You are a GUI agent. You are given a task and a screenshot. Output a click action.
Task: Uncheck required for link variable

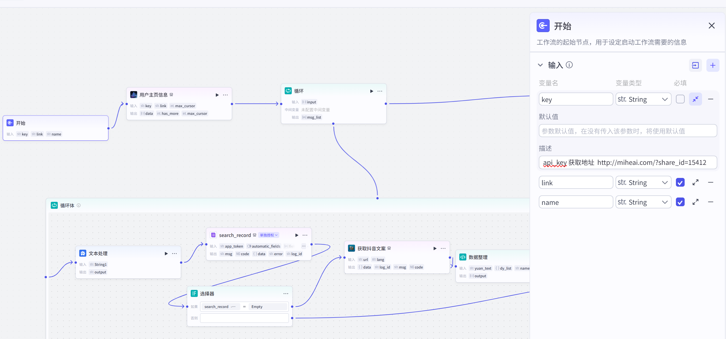point(680,183)
